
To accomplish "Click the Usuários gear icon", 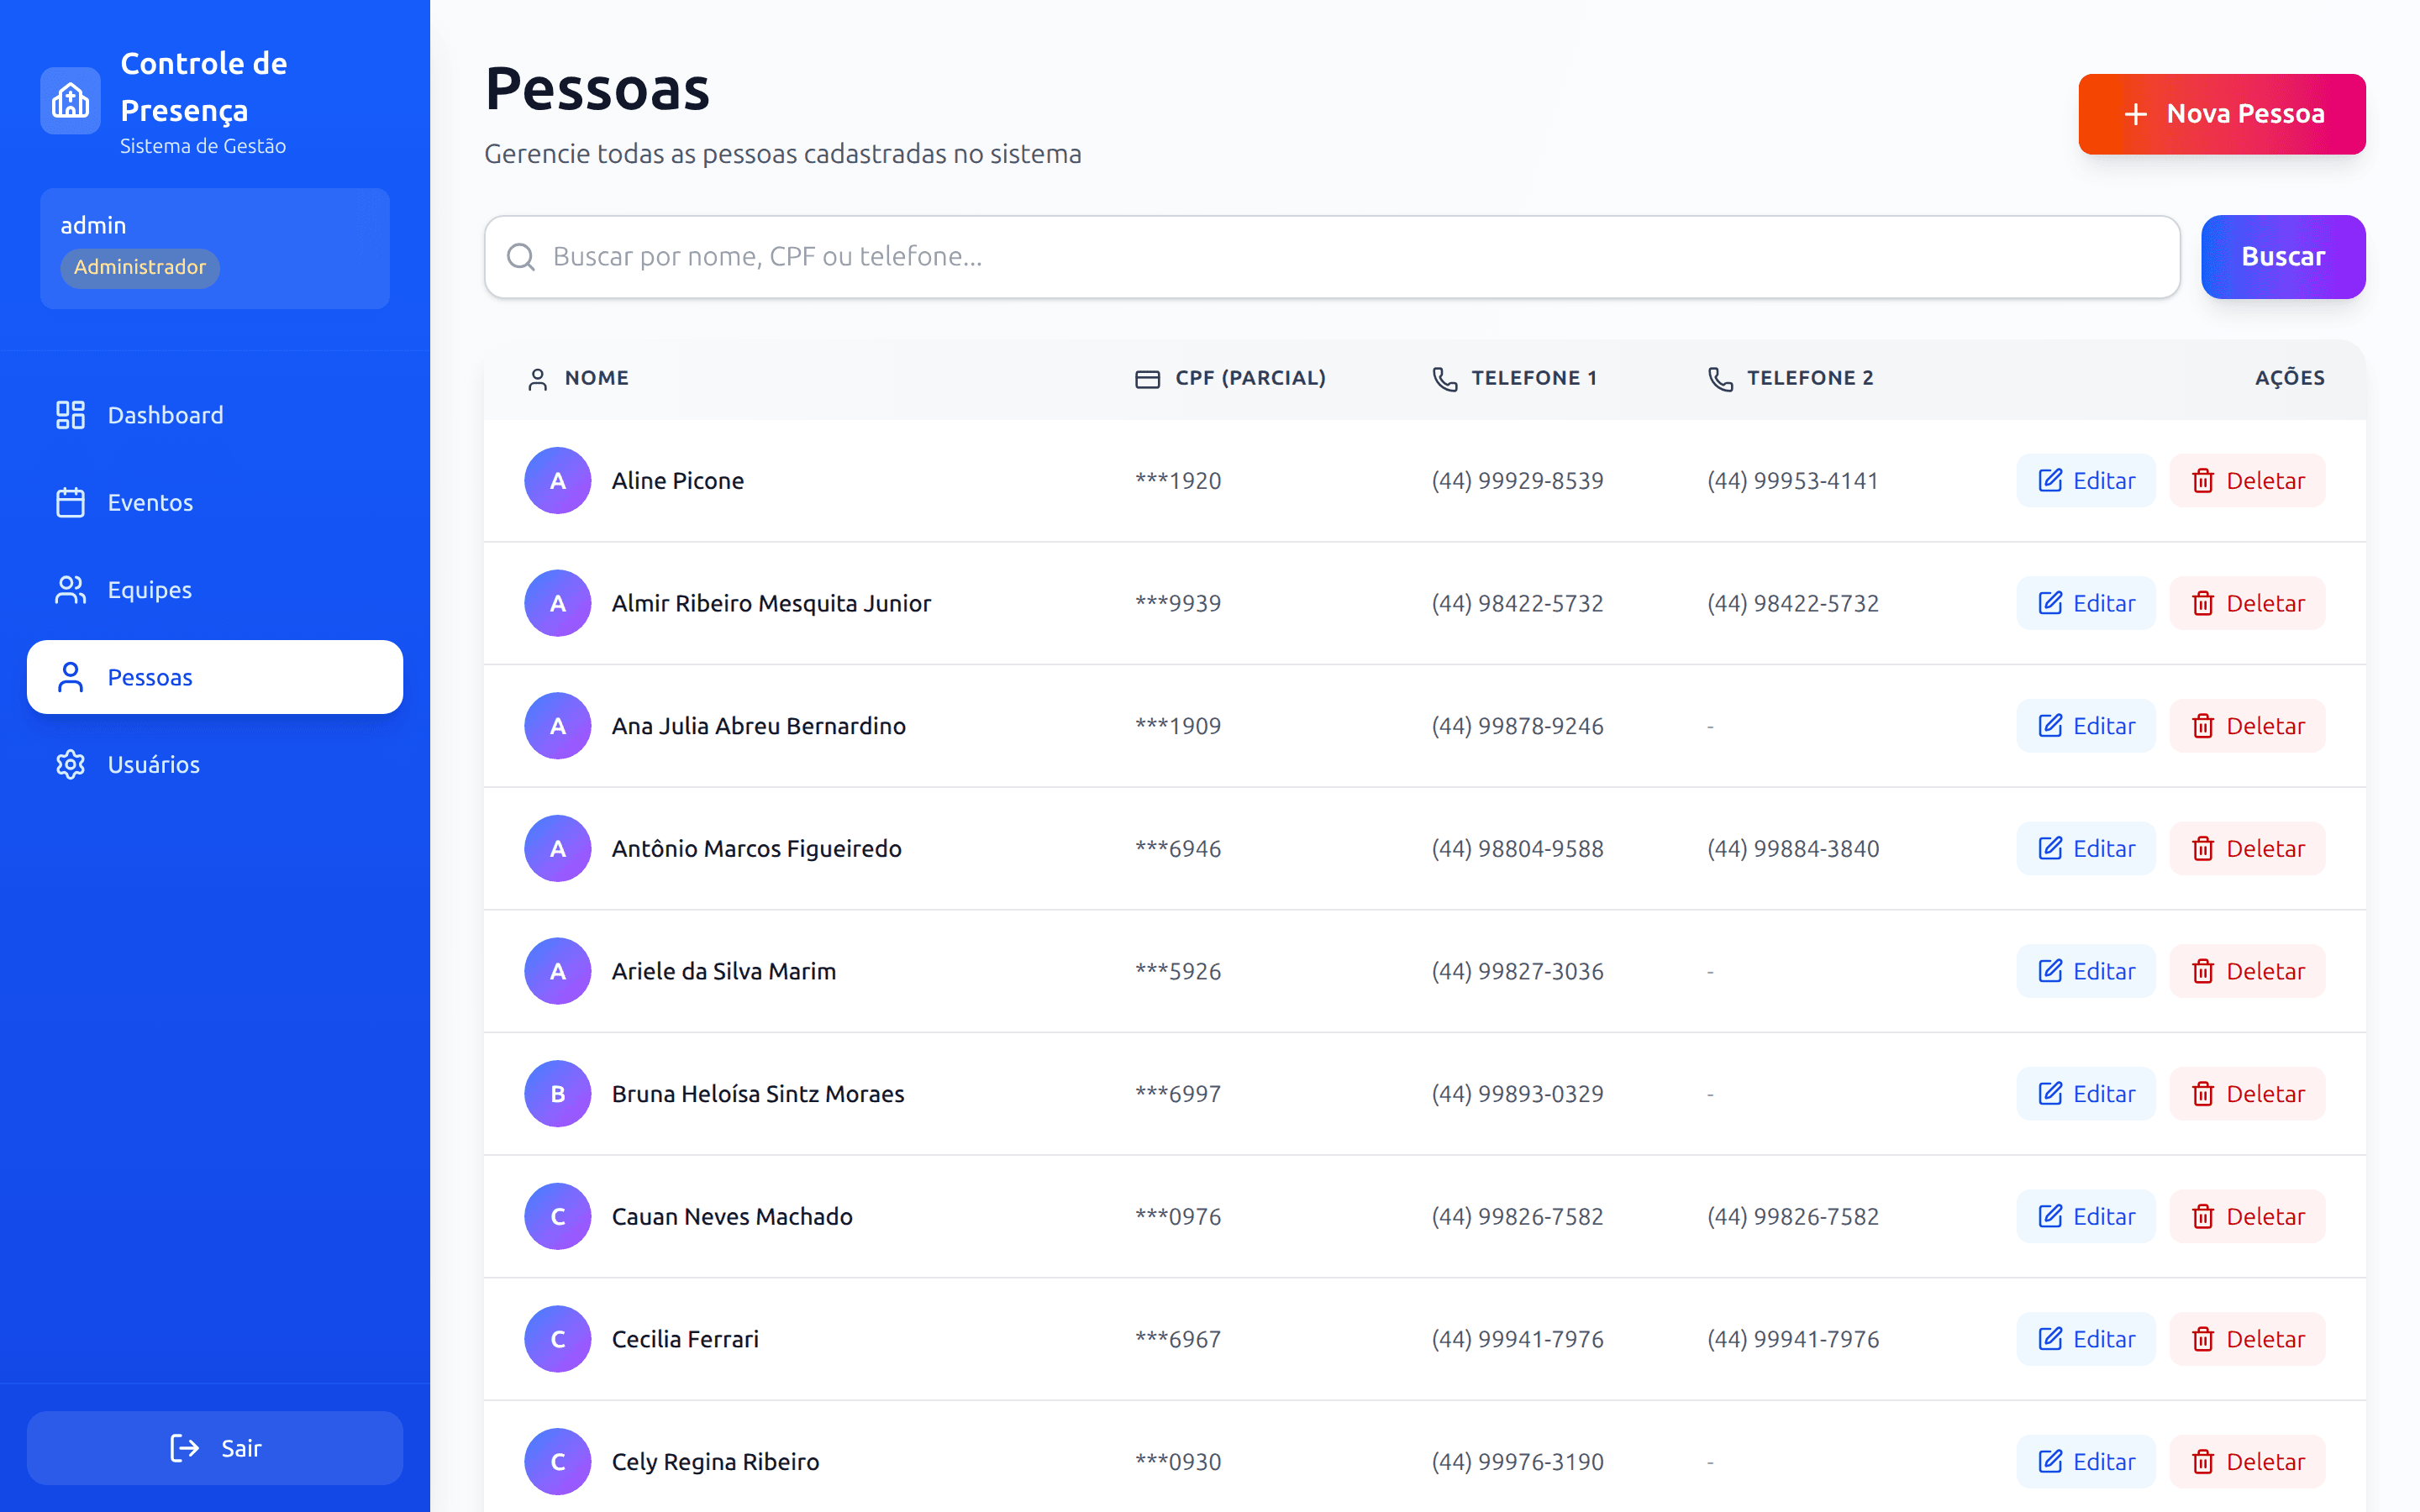I will 70,765.
